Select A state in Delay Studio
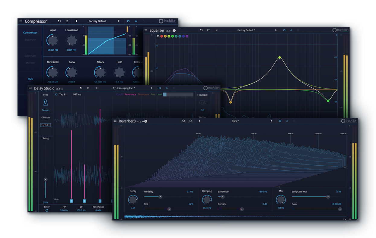This screenshot has height=238, width=376. point(167,88)
